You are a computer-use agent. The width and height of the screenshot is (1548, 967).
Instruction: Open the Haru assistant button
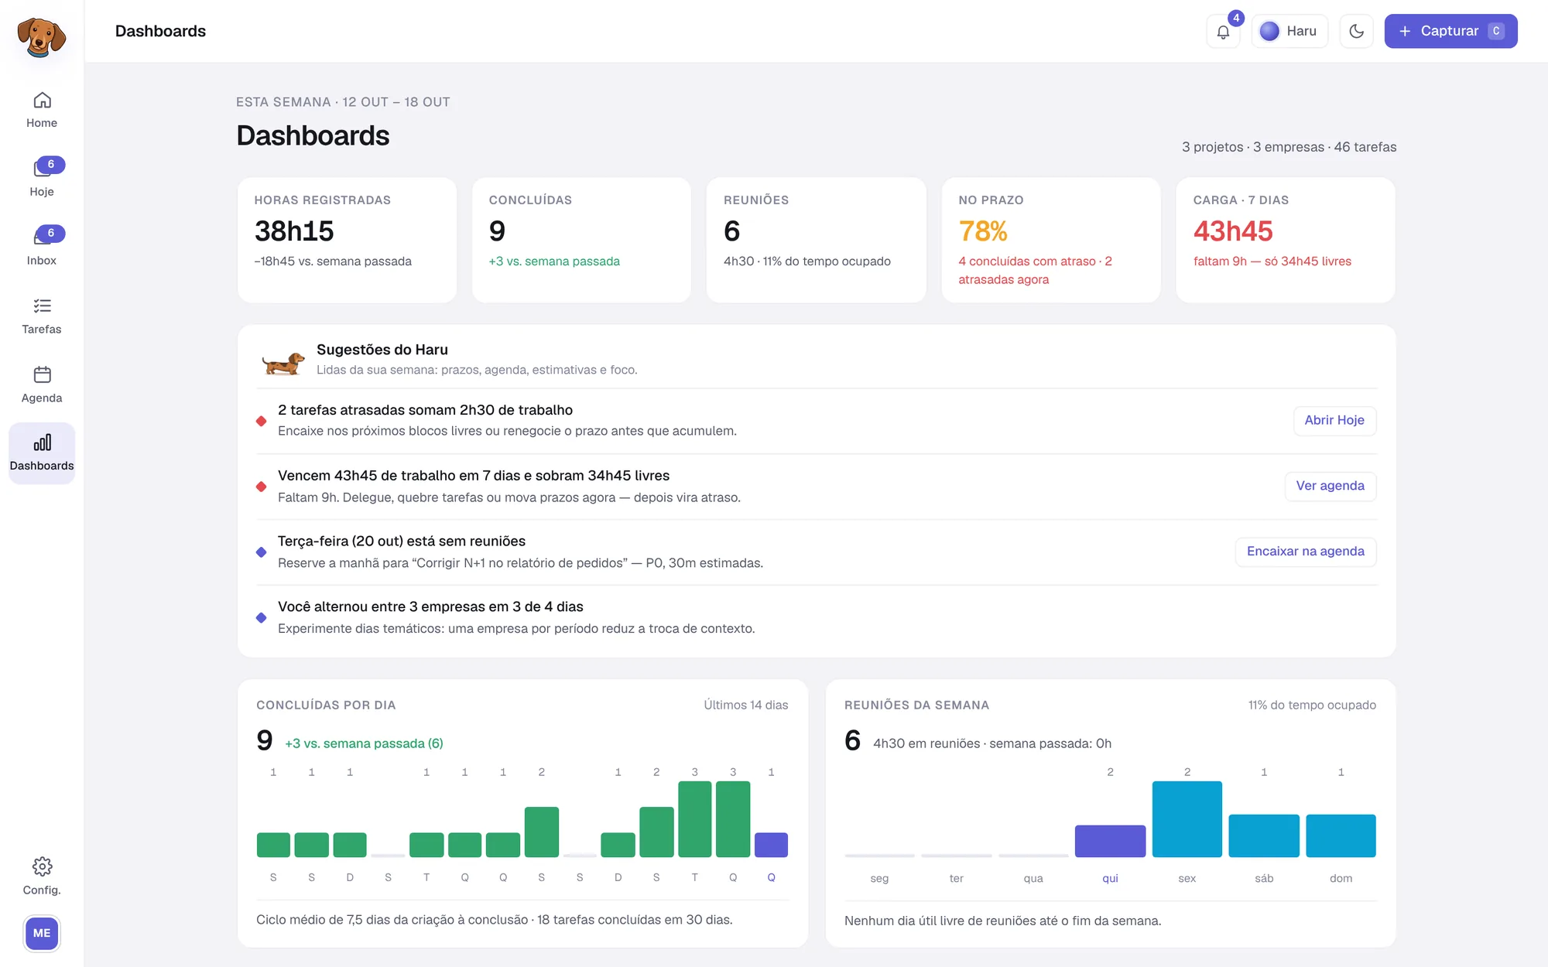click(1289, 32)
